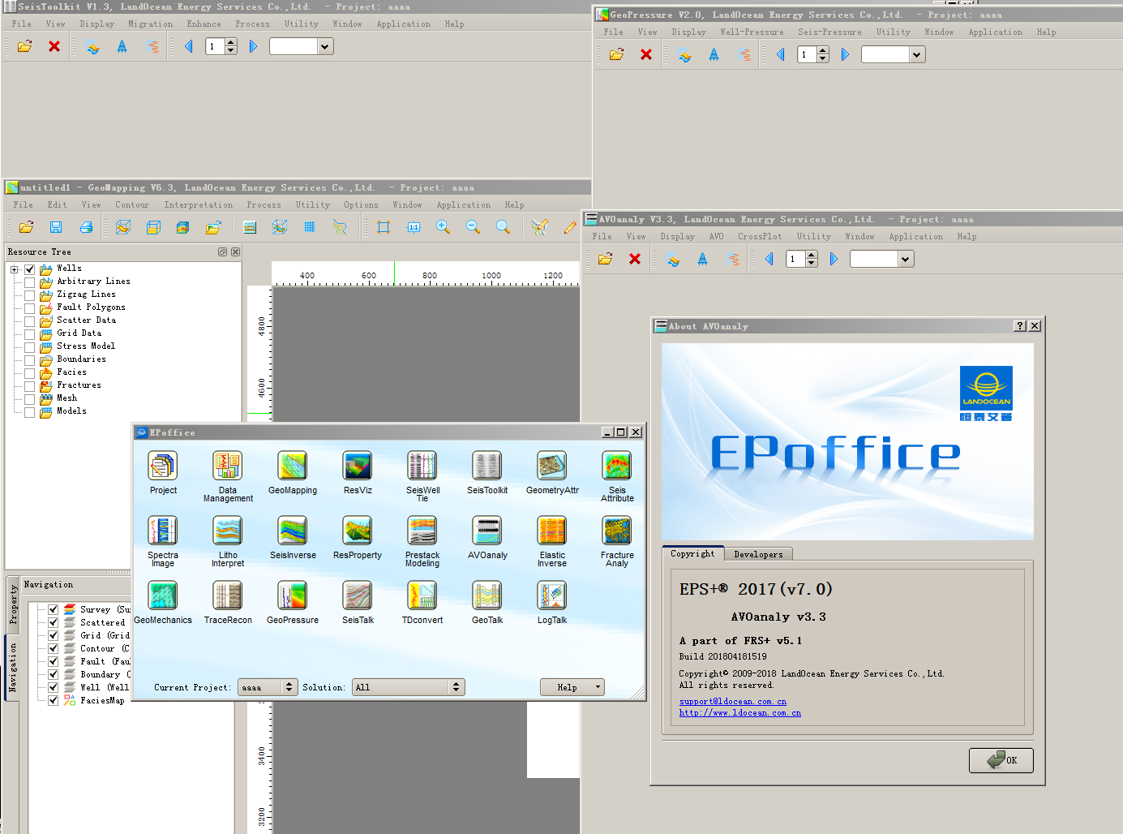This screenshot has height=834, width=1123.
Task: Click zoom out magnifier in GeoMapping toolbar
Action: click(473, 227)
